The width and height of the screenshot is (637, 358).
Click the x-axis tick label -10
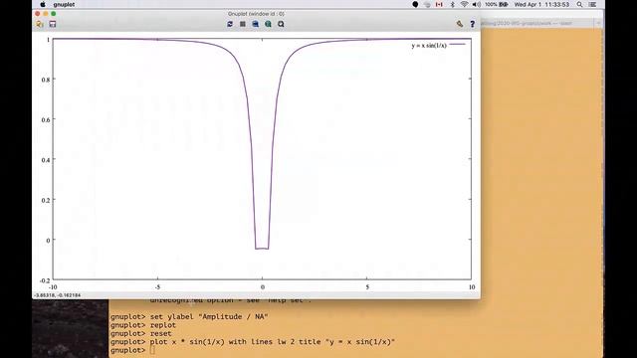click(x=53, y=287)
